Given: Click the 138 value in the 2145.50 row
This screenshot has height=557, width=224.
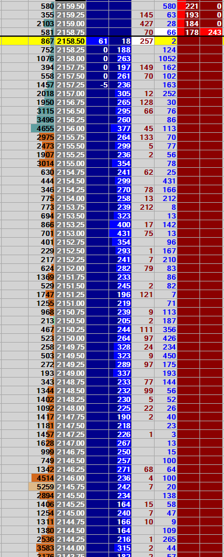Looking at the screenshot, I should click(x=166, y=496).
